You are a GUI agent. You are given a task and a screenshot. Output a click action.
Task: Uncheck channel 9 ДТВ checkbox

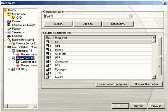coord(47,73)
